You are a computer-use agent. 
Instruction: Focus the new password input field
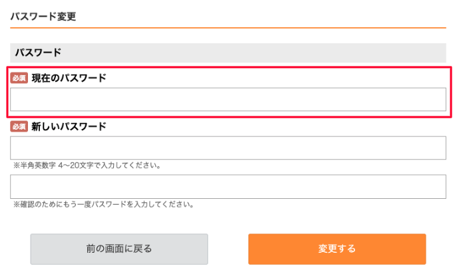click(x=228, y=148)
